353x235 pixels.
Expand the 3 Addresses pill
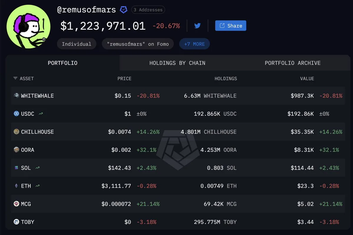click(x=148, y=10)
